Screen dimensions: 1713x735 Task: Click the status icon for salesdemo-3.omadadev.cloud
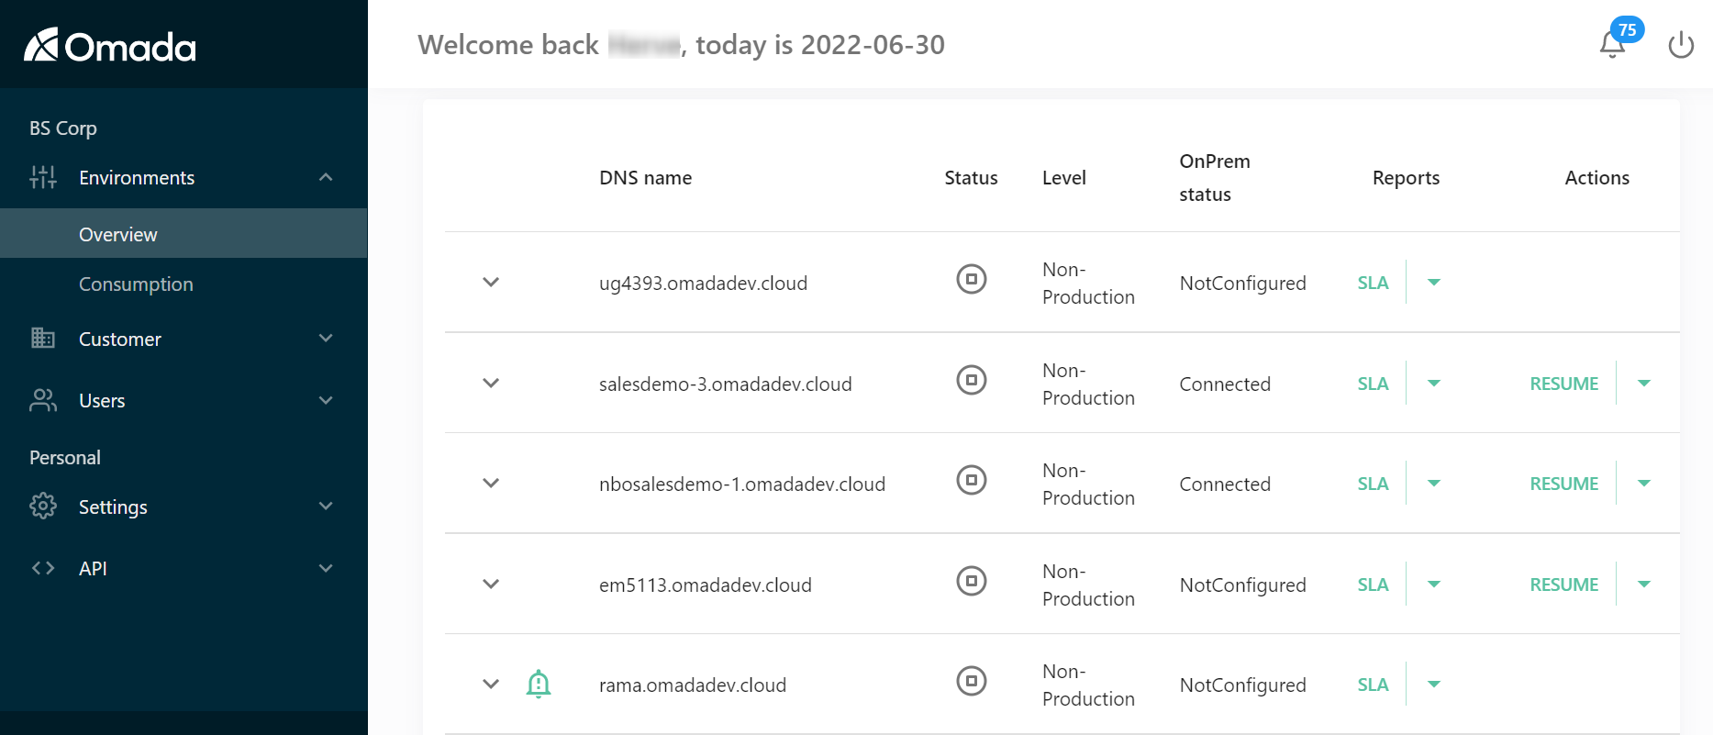tap(972, 379)
